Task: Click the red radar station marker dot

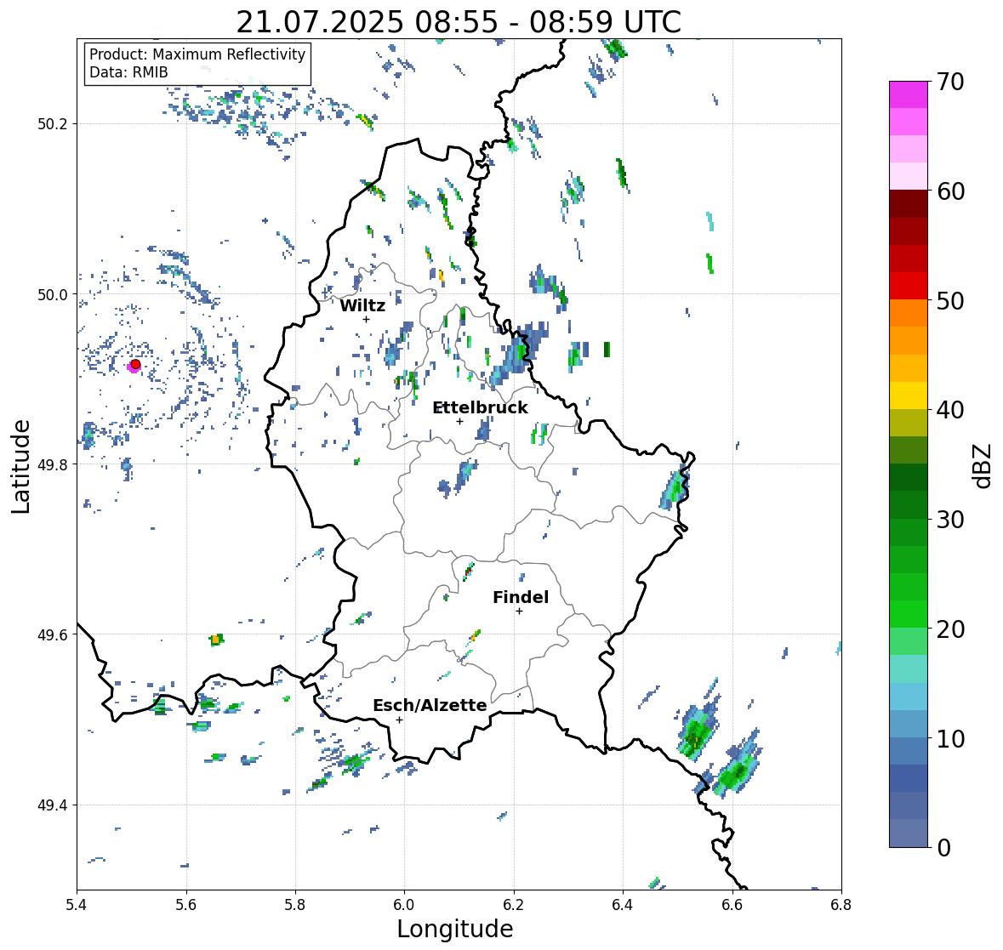Action: (135, 364)
